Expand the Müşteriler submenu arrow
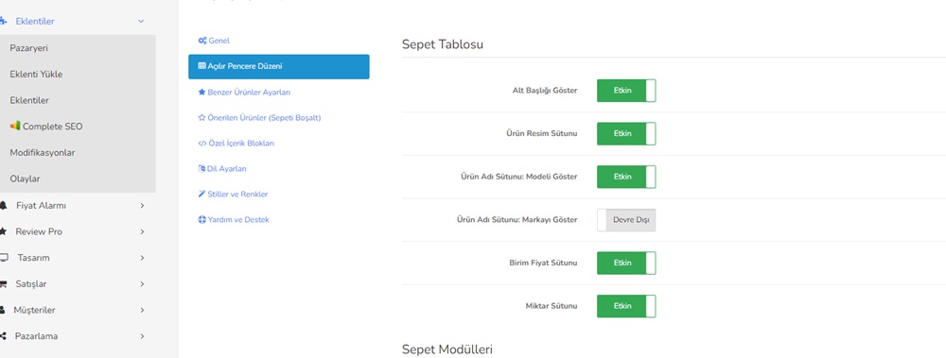 (142, 311)
